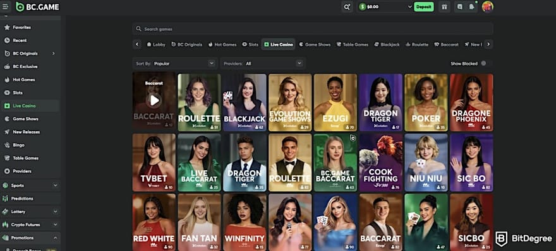Screen dimensions: 556x251
Task: Switch to the Slots tab
Action: click(250, 45)
